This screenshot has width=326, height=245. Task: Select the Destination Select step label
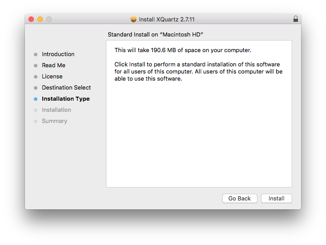pos(66,88)
